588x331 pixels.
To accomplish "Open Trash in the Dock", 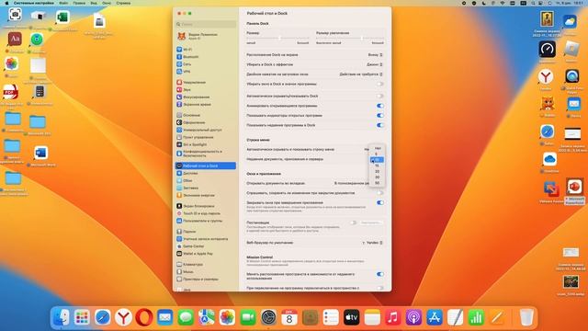I will [526, 317].
